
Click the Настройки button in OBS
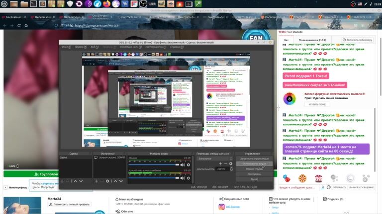(x=254, y=174)
